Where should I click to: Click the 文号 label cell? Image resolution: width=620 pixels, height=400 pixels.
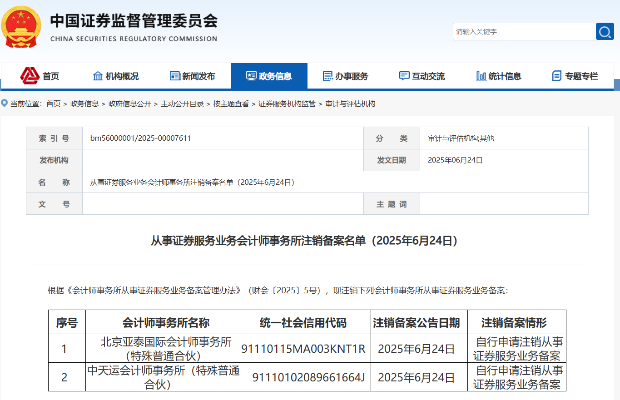[x=54, y=204]
